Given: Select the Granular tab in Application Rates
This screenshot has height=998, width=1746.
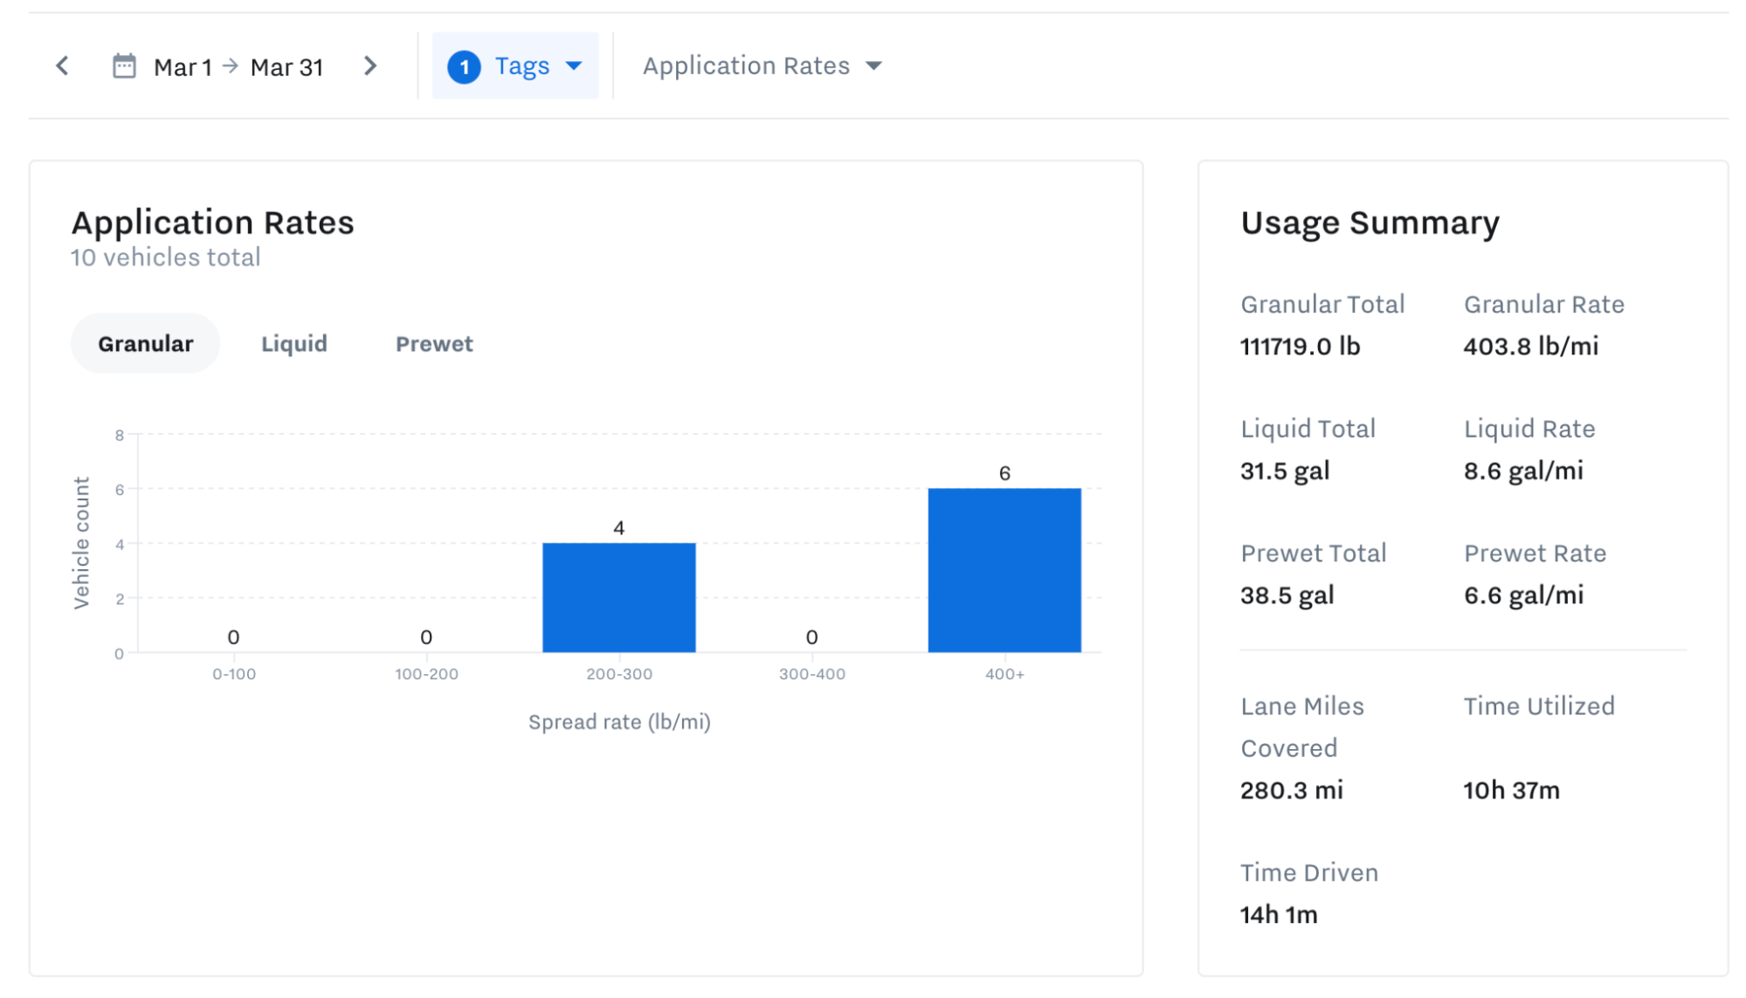Looking at the screenshot, I should click(146, 344).
